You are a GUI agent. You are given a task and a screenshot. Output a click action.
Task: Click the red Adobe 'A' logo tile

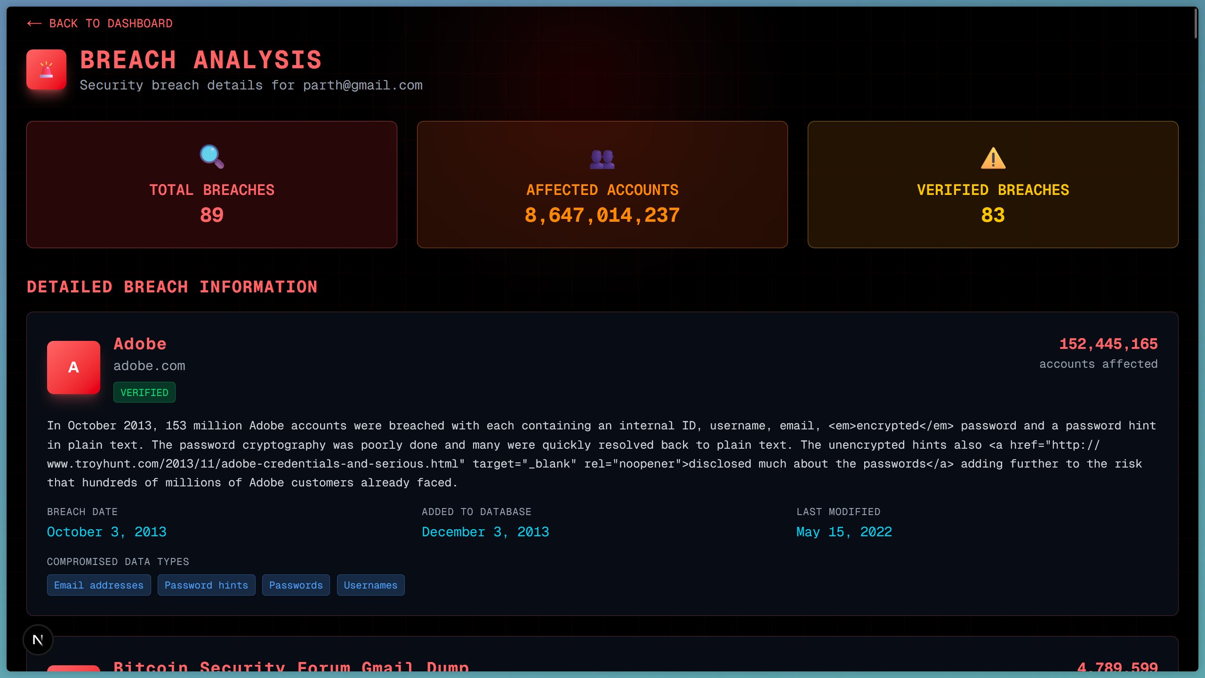point(73,367)
